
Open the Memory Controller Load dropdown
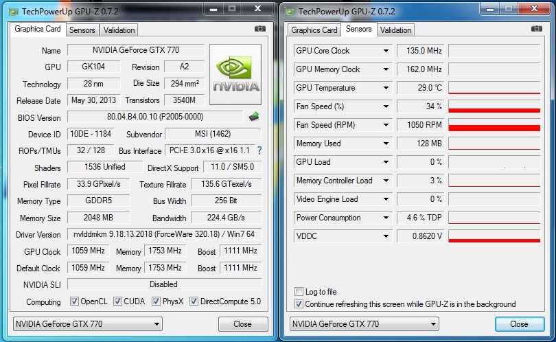pyautogui.click(x=386, y=181)
